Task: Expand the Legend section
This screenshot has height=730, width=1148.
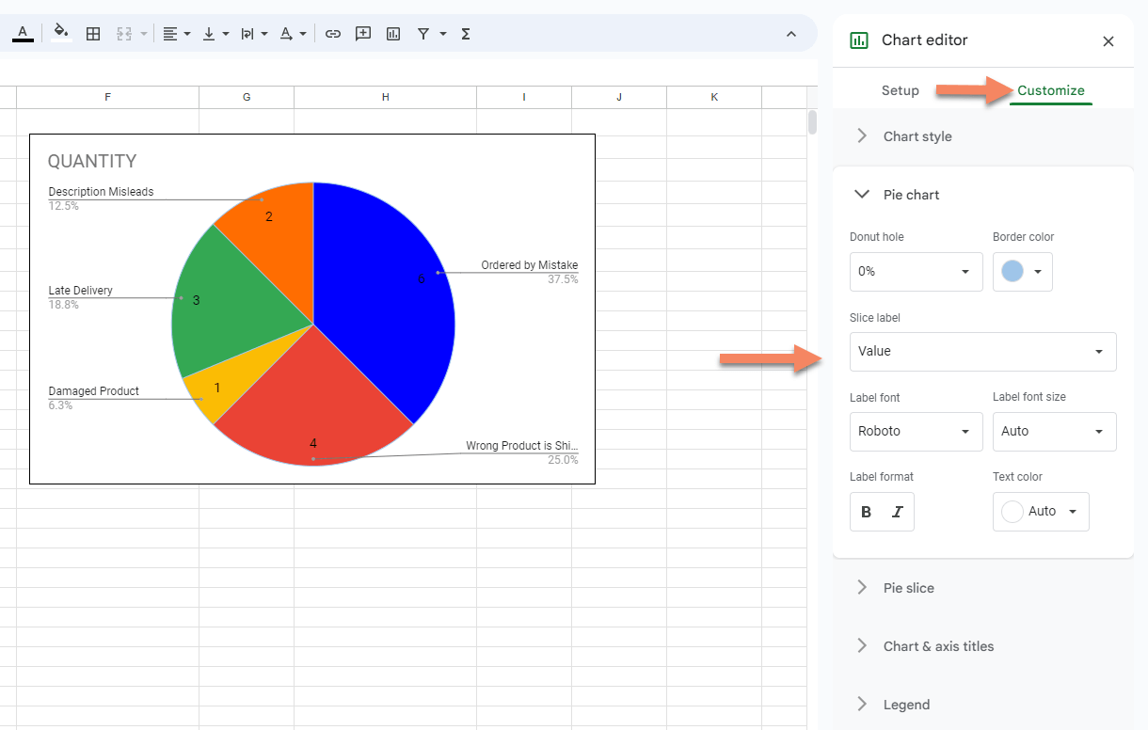Action: tap(905, 704)
